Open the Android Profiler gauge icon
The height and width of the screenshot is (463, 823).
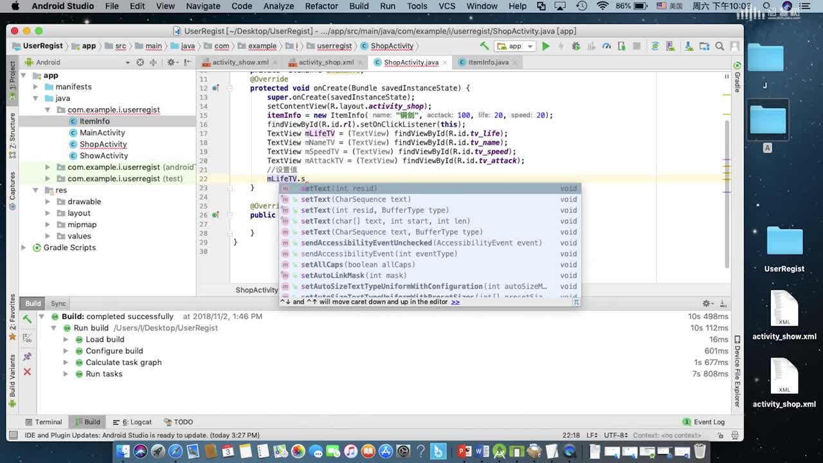coord(606,46)
